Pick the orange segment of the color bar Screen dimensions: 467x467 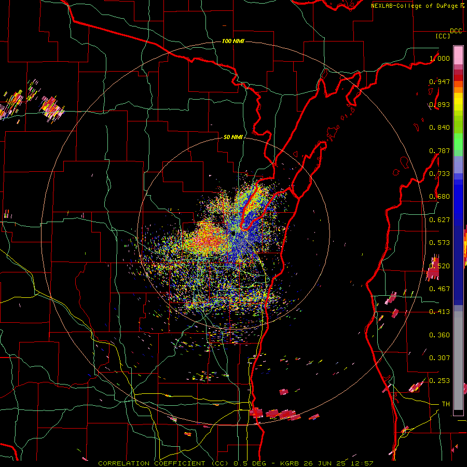pos(458,90)
